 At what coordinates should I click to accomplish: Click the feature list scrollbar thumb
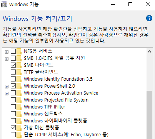point(149,115)
